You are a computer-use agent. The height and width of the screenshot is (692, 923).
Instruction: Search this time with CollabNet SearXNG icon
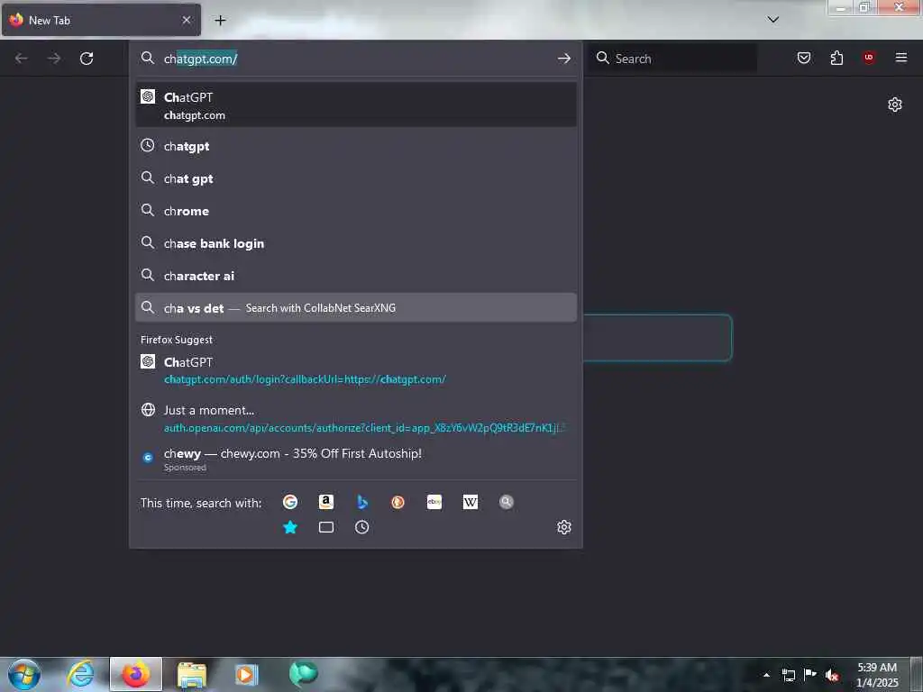coord(507,502)
